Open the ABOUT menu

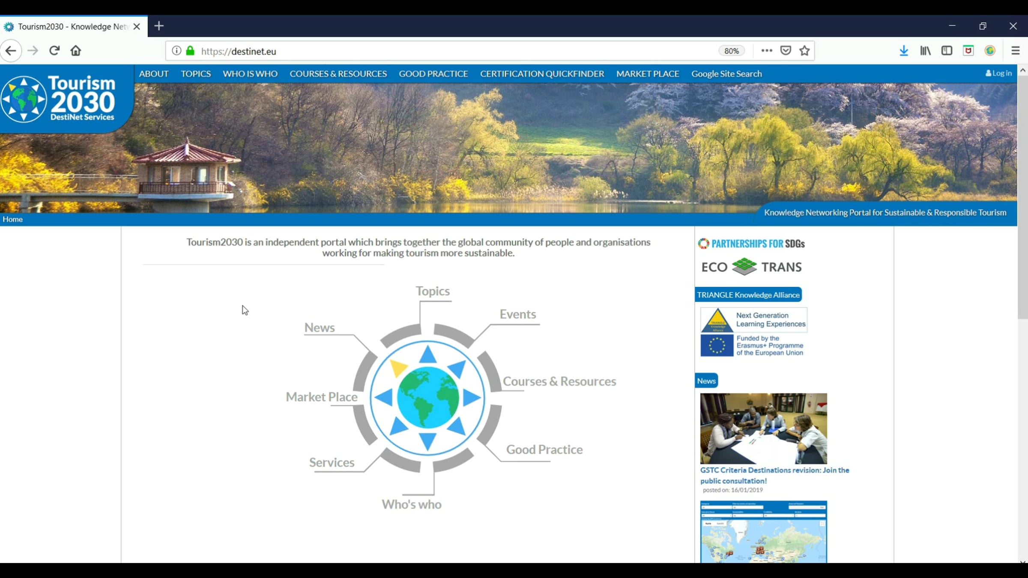154,74
